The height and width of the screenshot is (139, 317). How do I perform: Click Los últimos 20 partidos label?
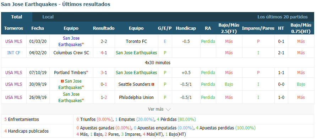pos(283,17)
